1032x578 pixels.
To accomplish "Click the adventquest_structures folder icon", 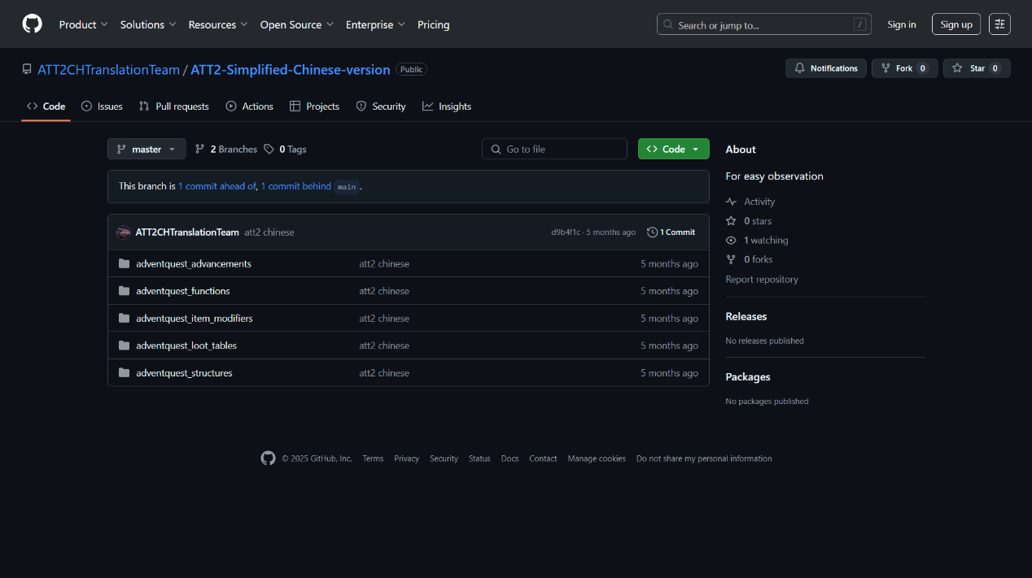I will click(124, 373).
